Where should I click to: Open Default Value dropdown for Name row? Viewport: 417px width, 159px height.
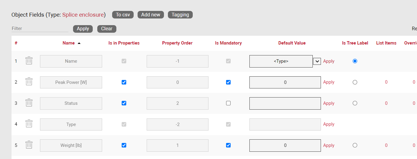click(x=317, y=61)
